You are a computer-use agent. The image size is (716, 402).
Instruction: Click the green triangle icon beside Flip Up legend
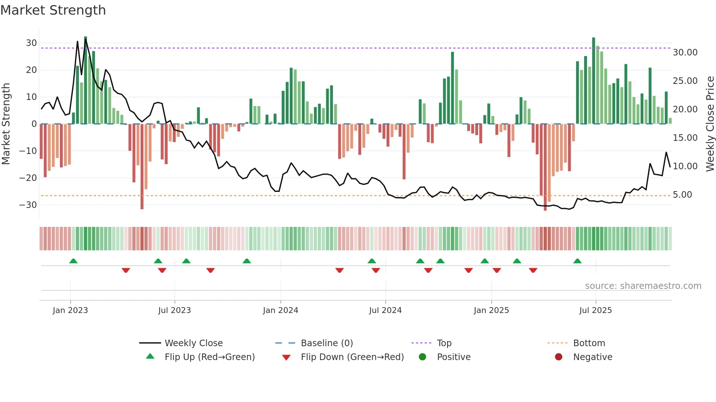(150, 356)
